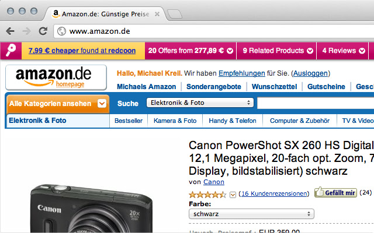Open the Farbe schwarz color dropdown

(251, 214)
